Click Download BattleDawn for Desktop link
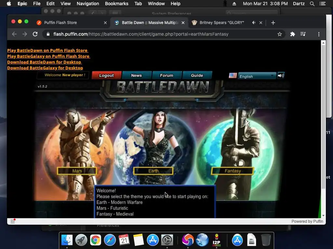Image resolution: width=333 pixels, height=249 pixels. point(44,62)
